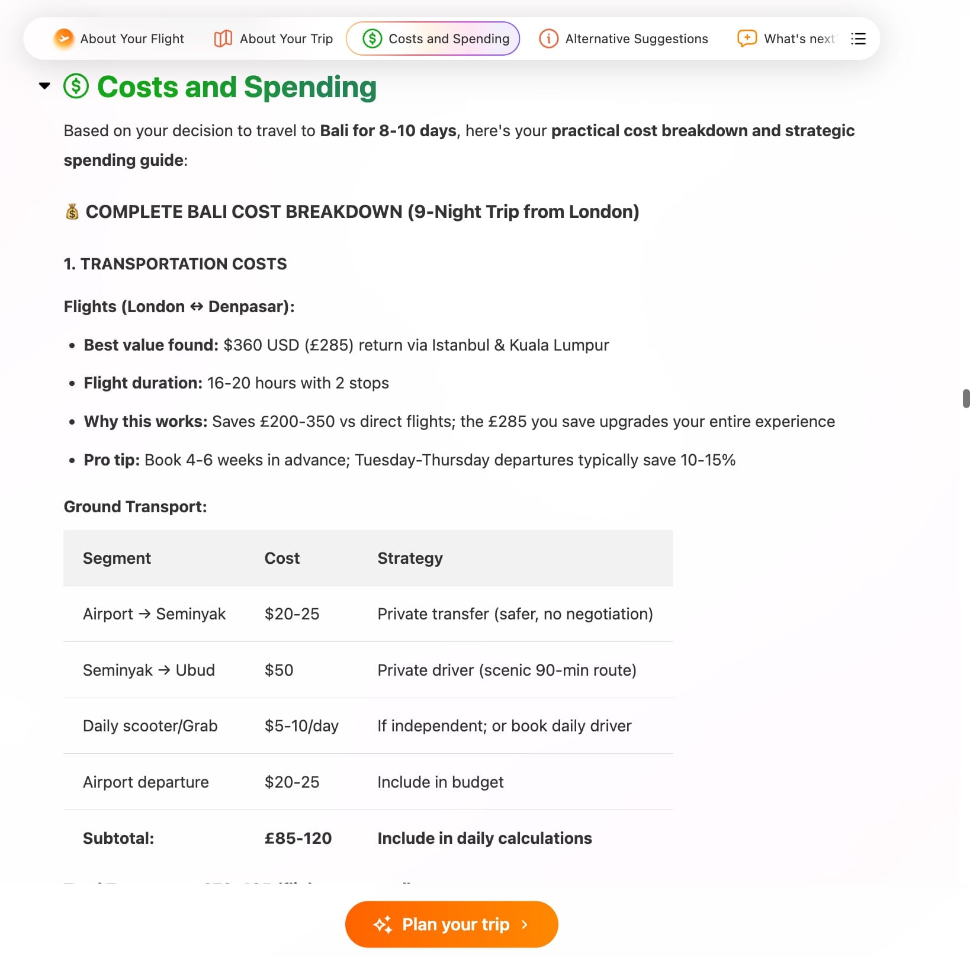
Task: Click the orange plane flight icon
Action: [63, 38]
